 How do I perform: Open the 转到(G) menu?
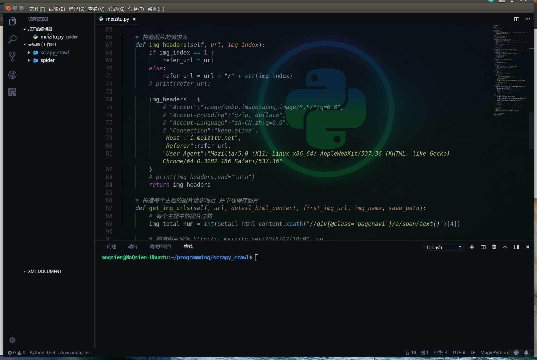coord(116,9)
